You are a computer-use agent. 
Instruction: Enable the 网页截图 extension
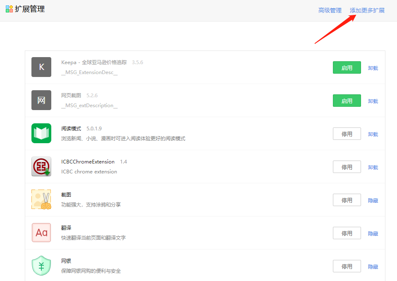(x=347, y=101)
